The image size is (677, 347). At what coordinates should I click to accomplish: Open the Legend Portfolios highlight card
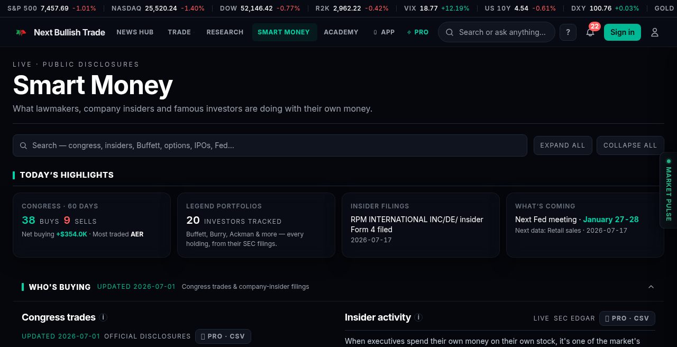click(x=256, y=225)
